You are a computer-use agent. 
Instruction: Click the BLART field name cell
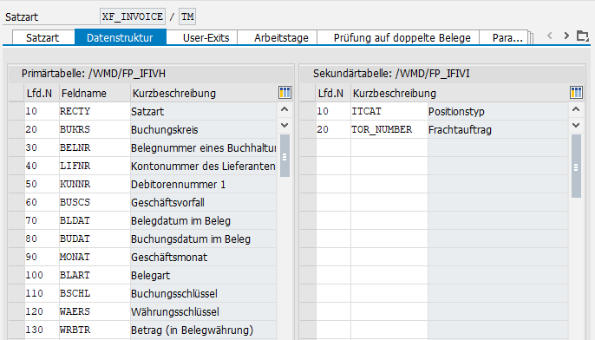[94, 275]
